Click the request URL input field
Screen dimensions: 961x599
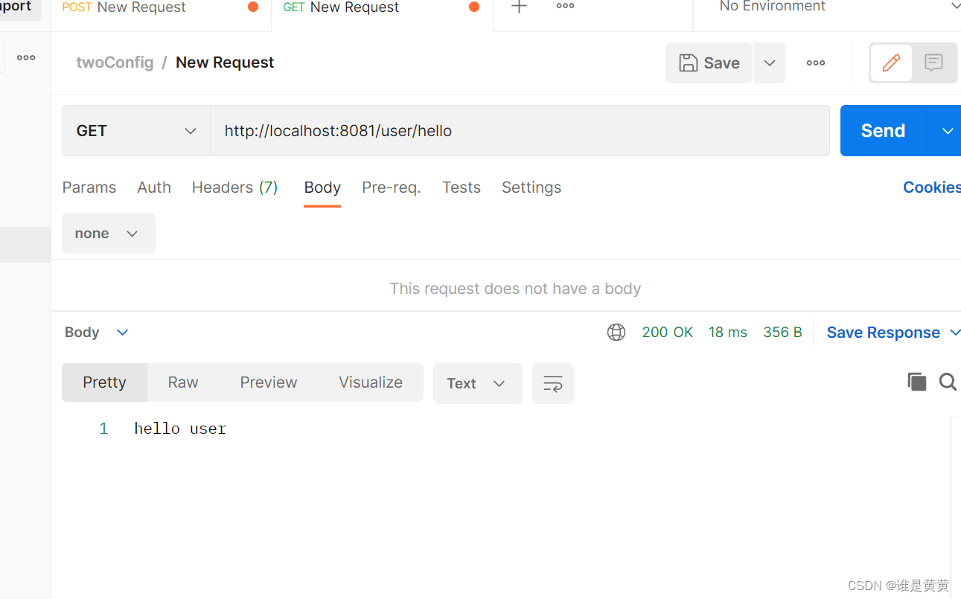520,130
